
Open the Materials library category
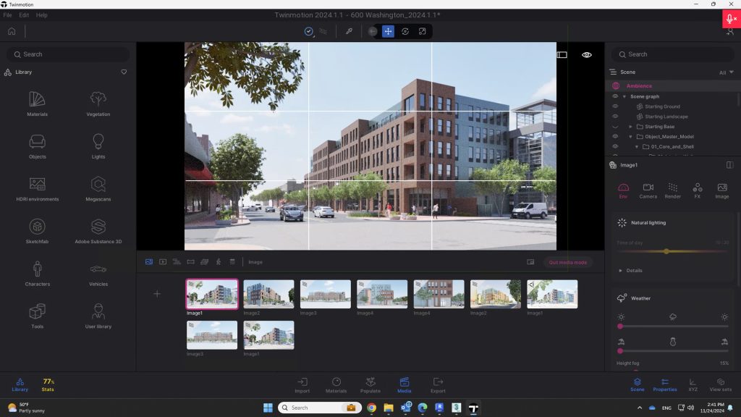tap(37, 102)
